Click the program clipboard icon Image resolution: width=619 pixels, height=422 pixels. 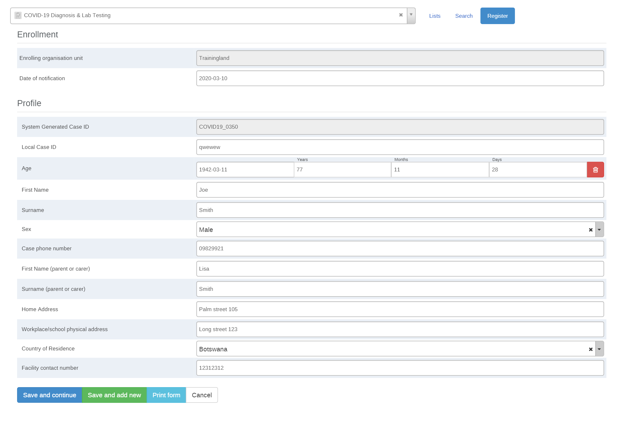(x=18, y=15)
